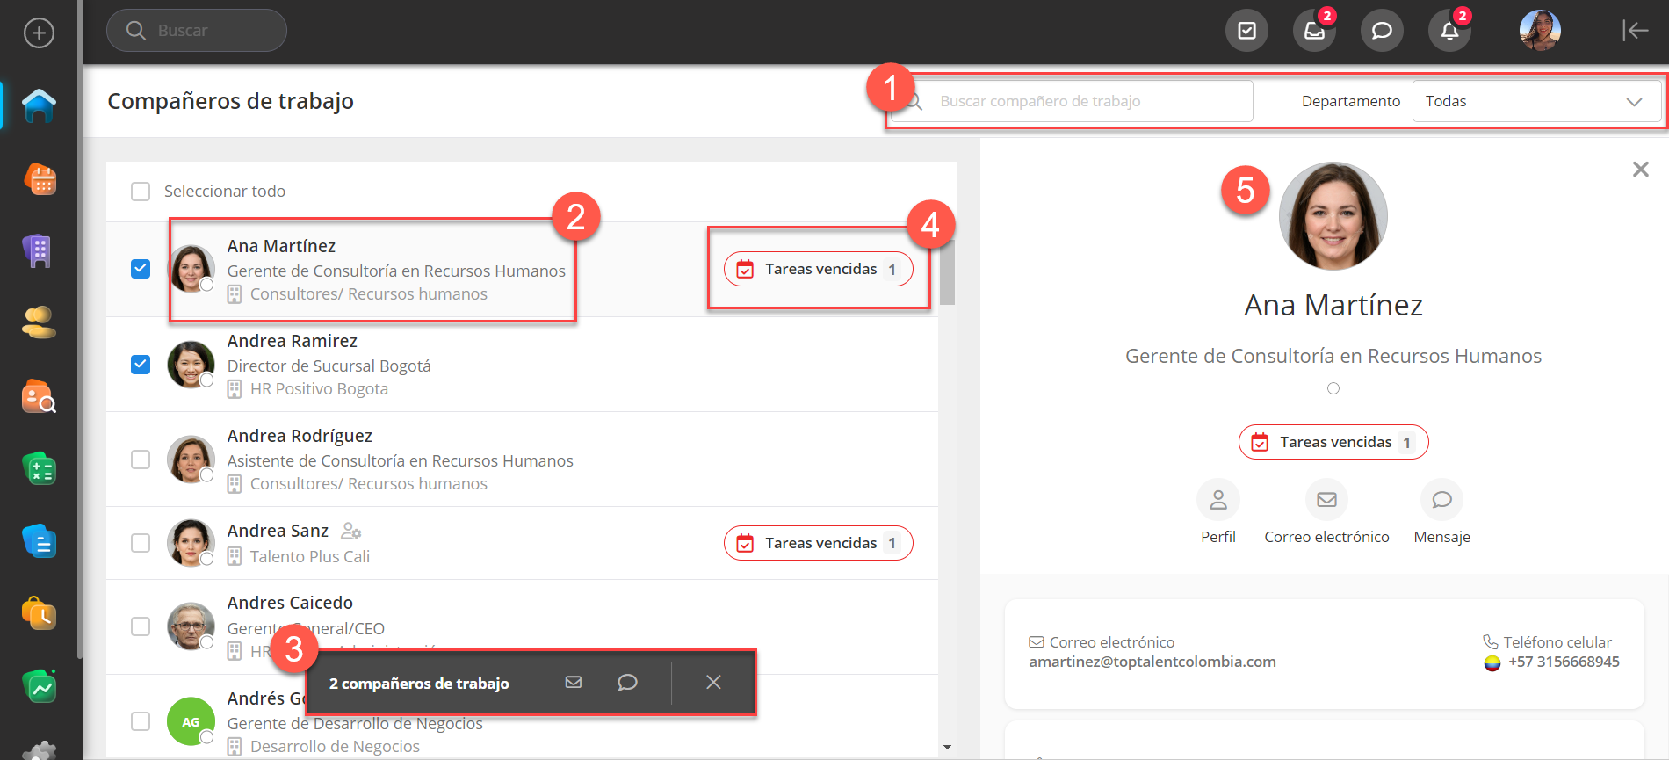Image resolution: width=1669 pixels, height=760 pixels.
Task: Open tasks checkmark icon in top bar
Action: (1246, 31)
